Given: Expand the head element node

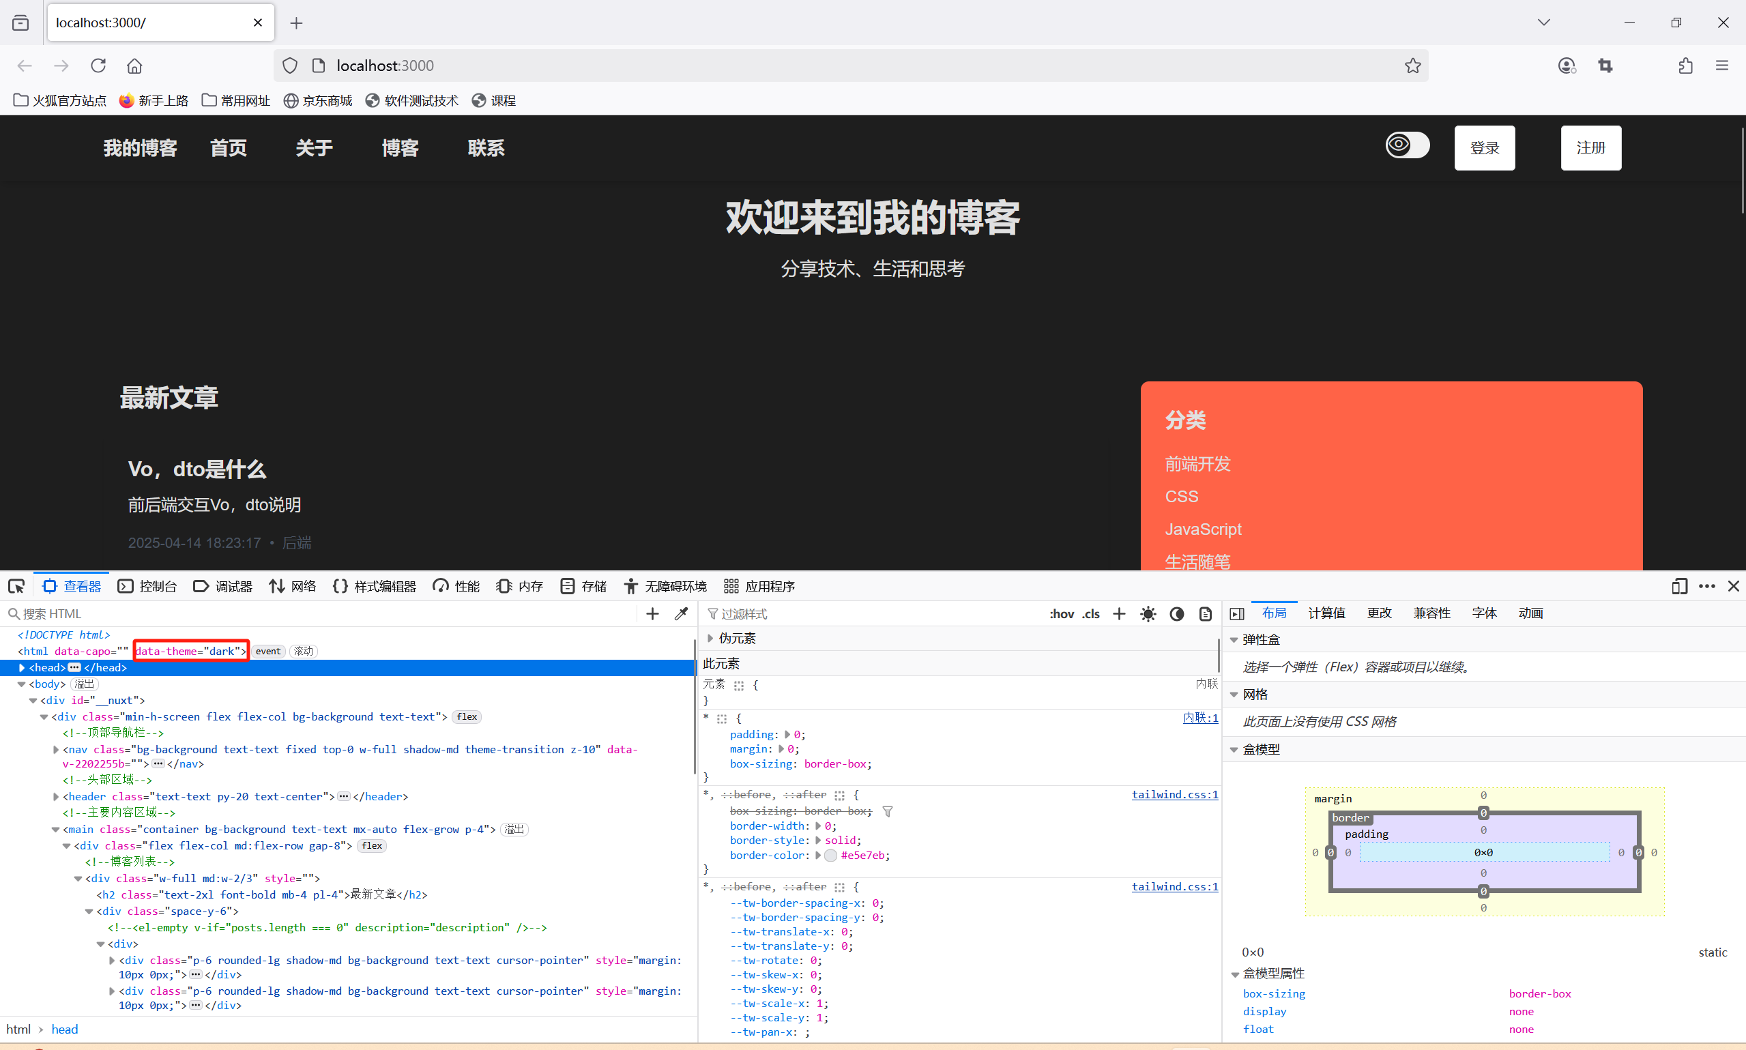Looking at the screenshot, I should coord(22,667).
